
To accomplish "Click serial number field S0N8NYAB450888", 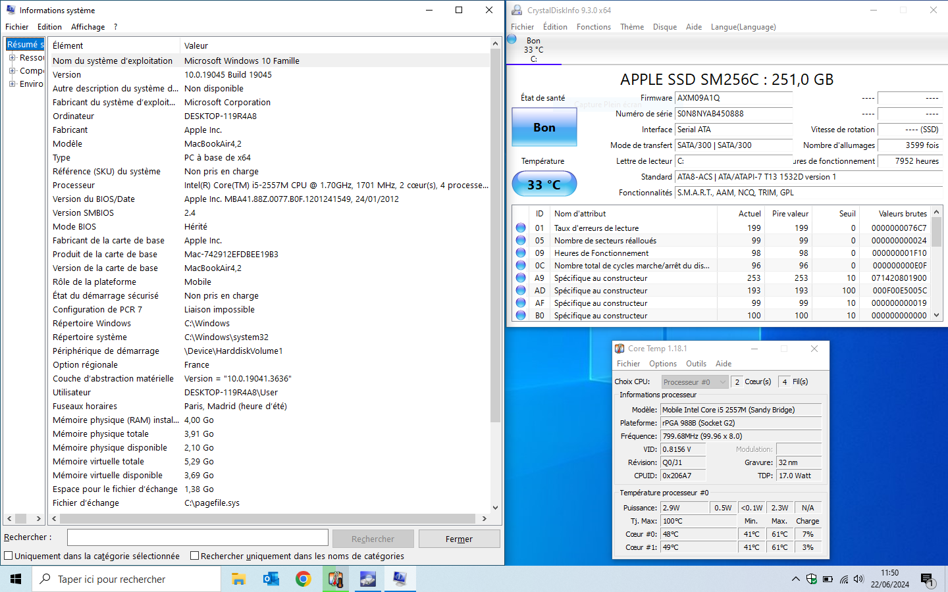I will (x=734, y=114).
